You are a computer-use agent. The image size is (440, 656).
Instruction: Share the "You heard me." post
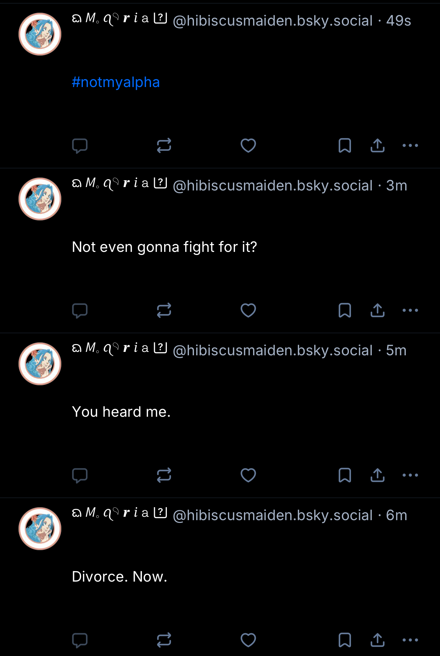[x=378, y=475]
